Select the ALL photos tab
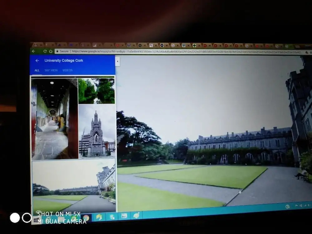The height and width of the screenshot is (234, 312). click(x=37, y=71)
